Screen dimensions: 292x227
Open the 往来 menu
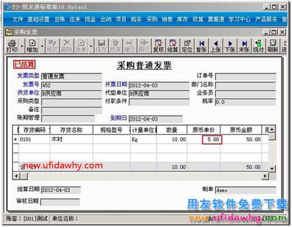tap(75, 19)
